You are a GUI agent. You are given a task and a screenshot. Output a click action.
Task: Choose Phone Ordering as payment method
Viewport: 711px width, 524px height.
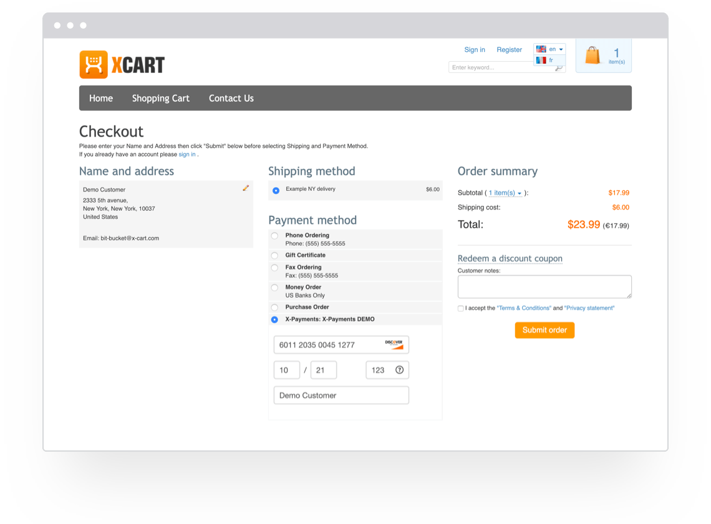274,236
